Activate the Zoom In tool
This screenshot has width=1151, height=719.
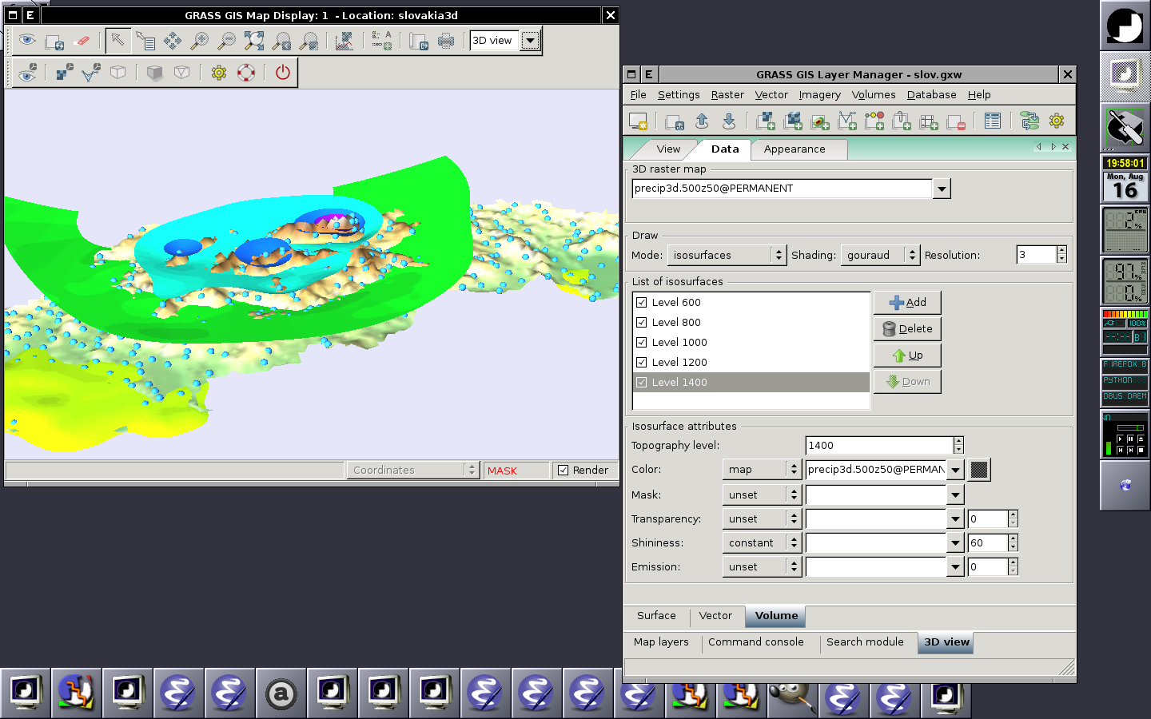[201, 41]
